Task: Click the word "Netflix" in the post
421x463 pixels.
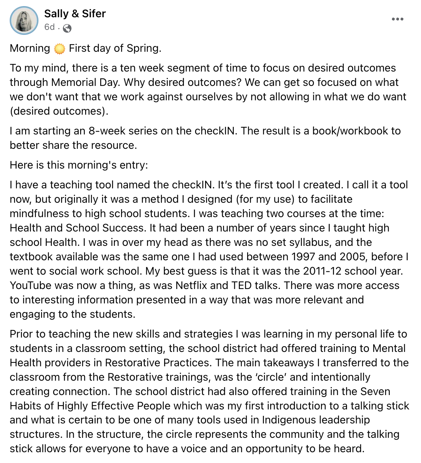Action: pyautogui.click(x=191, y=285)
